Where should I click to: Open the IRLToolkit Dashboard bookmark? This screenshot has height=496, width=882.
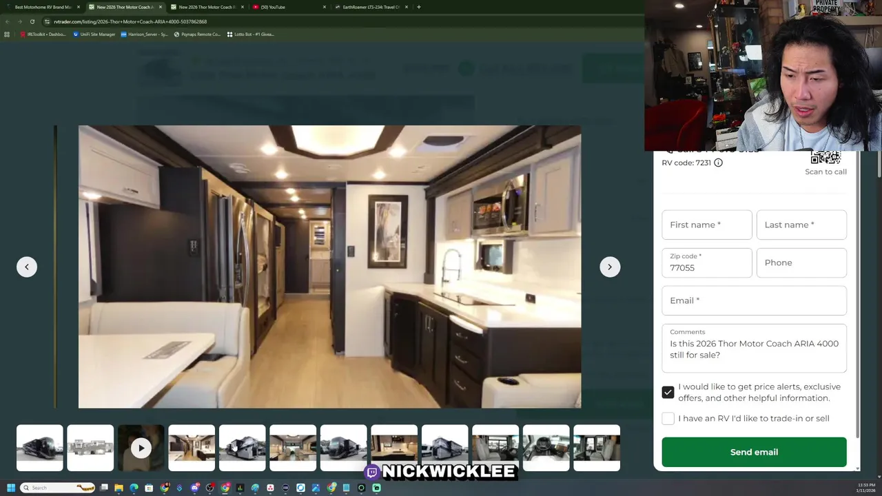coord(43,34)
